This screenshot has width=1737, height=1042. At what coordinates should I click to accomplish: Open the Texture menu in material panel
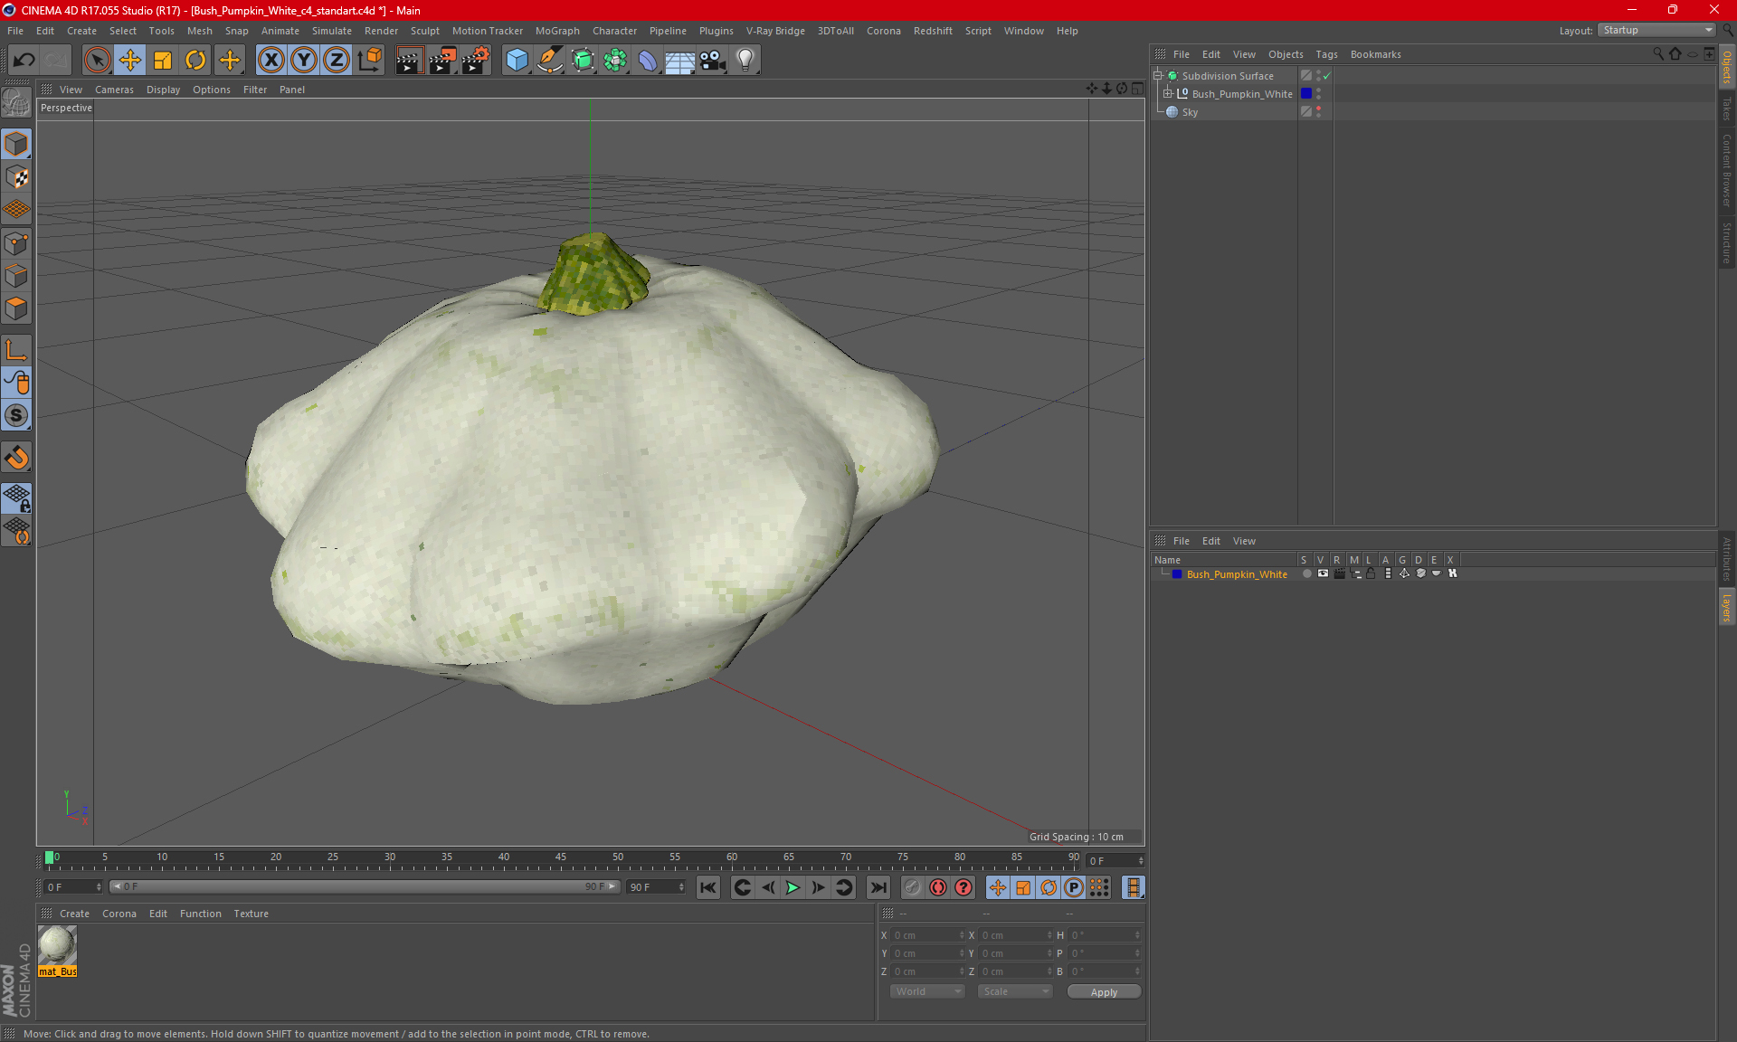251,914
